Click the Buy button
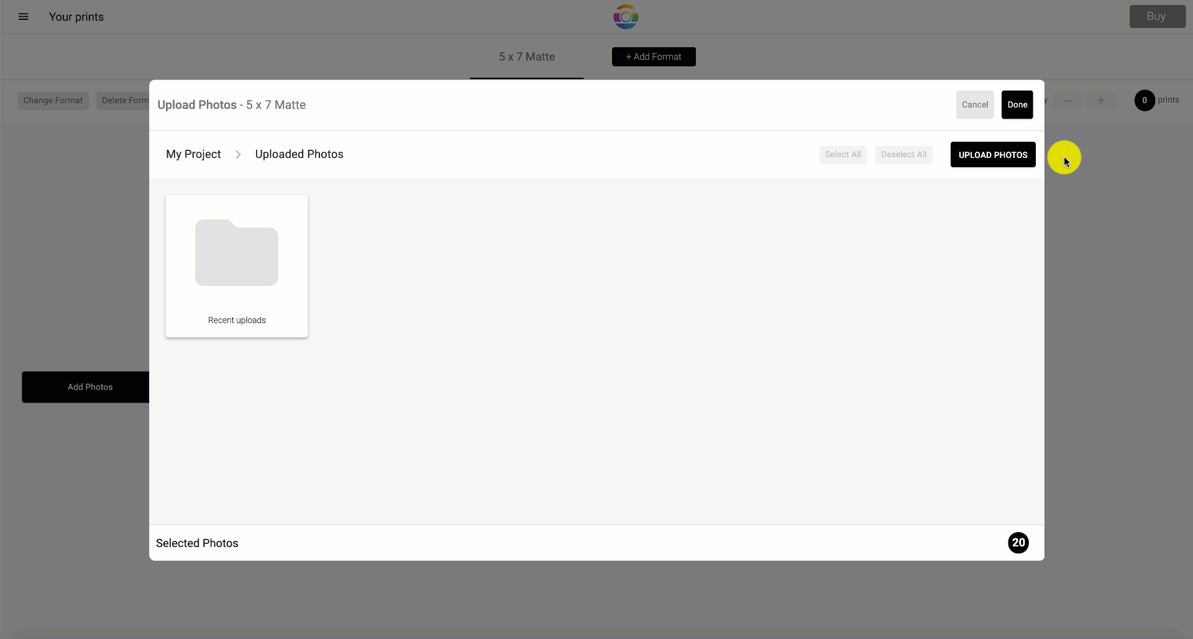 click(x=1157, y=17)
